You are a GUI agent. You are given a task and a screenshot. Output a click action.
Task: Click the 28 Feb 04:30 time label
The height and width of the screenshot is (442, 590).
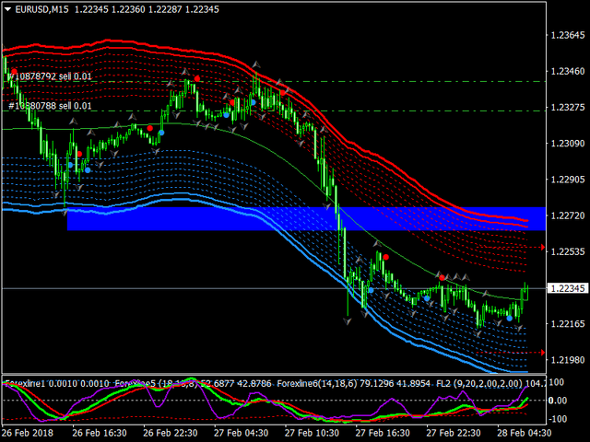tap(525, 433)
